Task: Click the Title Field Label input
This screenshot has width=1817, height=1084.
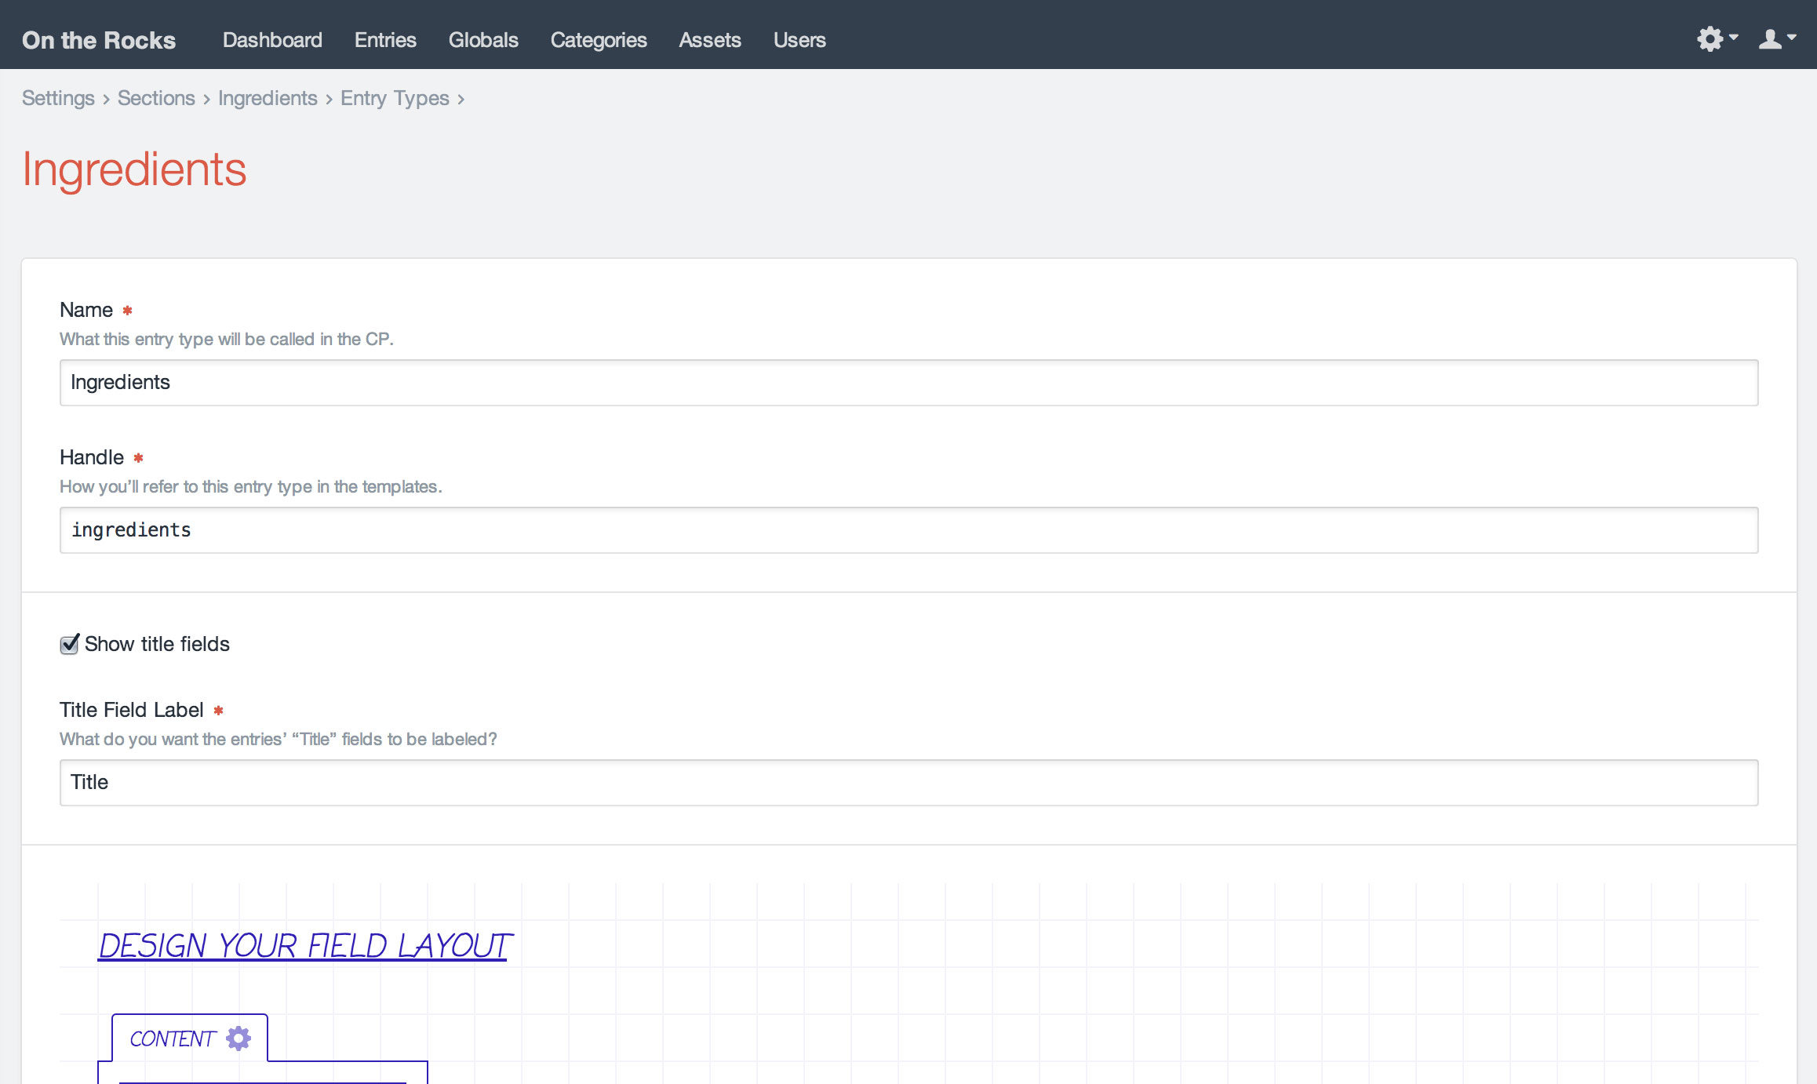Action: pyautogui.click(x=908, y=783)
